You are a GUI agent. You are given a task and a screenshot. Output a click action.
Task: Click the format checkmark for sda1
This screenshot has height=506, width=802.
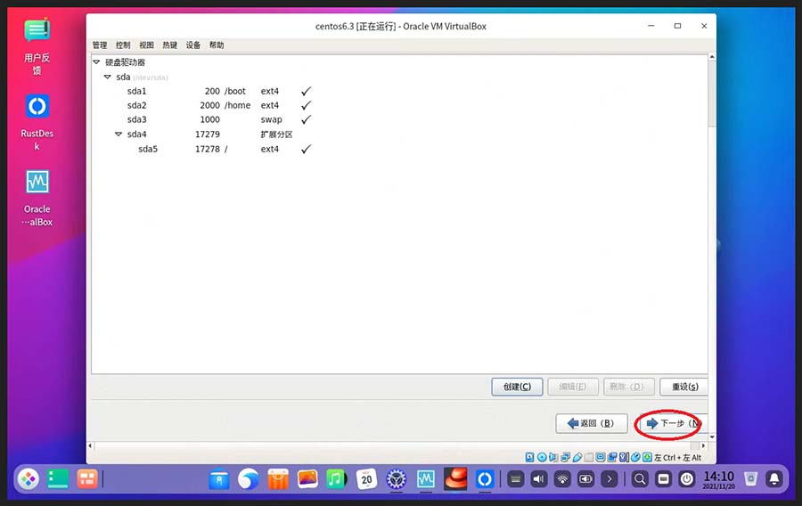point(306,91)
